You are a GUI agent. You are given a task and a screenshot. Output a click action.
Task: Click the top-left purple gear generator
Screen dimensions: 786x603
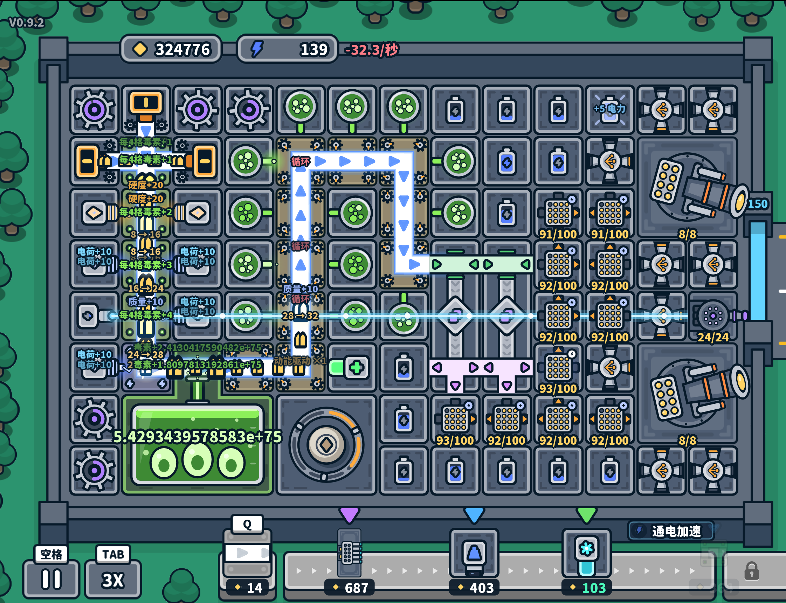point(95,110)
